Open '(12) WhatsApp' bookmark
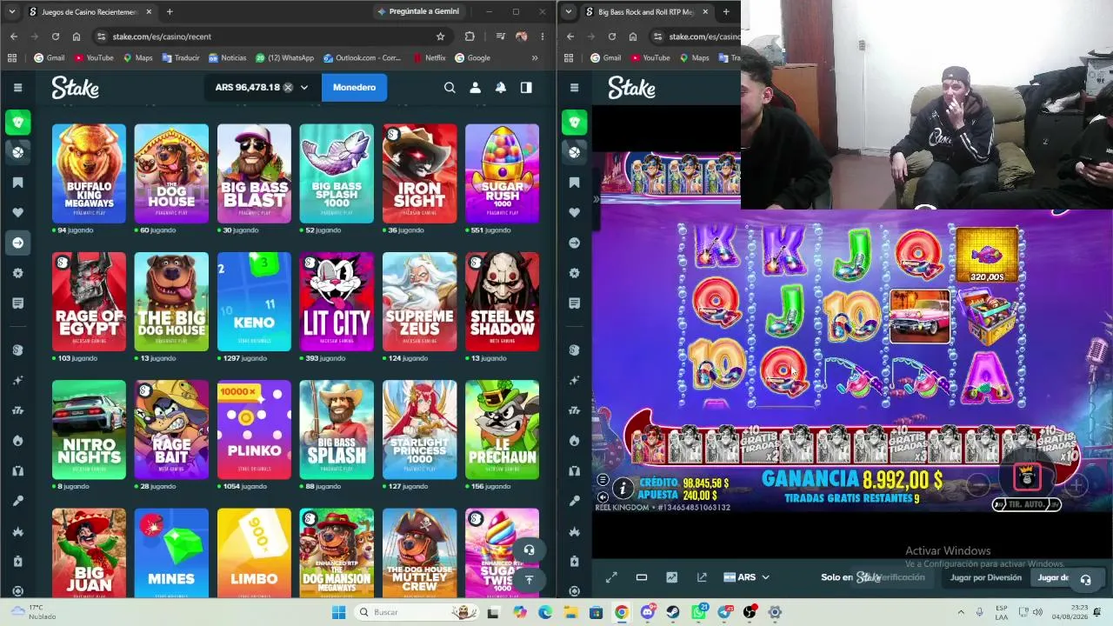Viewport: 1113px width, 626px height. 284,58
